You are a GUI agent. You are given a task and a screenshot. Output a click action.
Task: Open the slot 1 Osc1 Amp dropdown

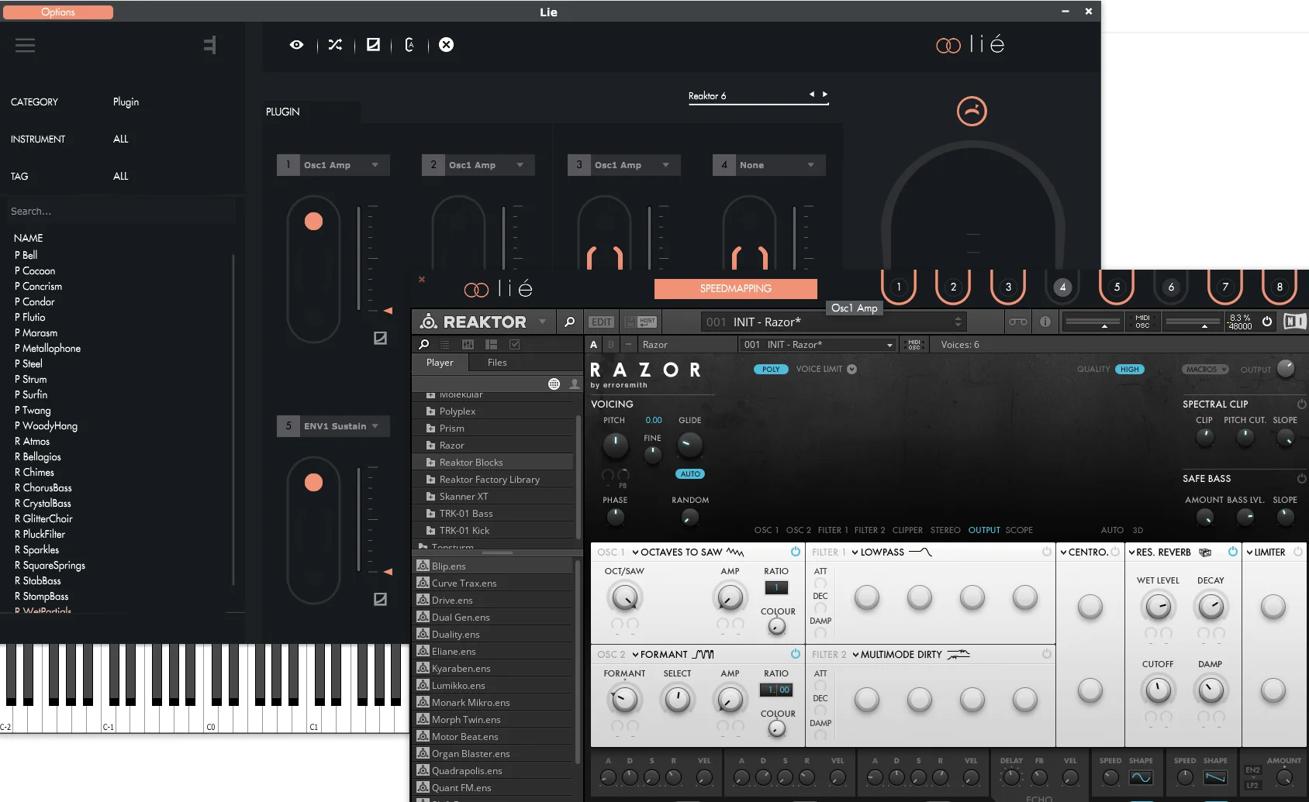(375, 165)
